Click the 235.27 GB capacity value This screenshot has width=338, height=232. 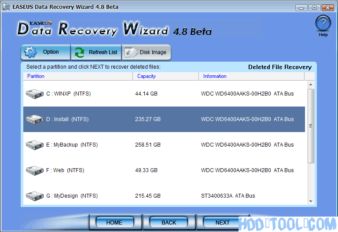(148, 119)
